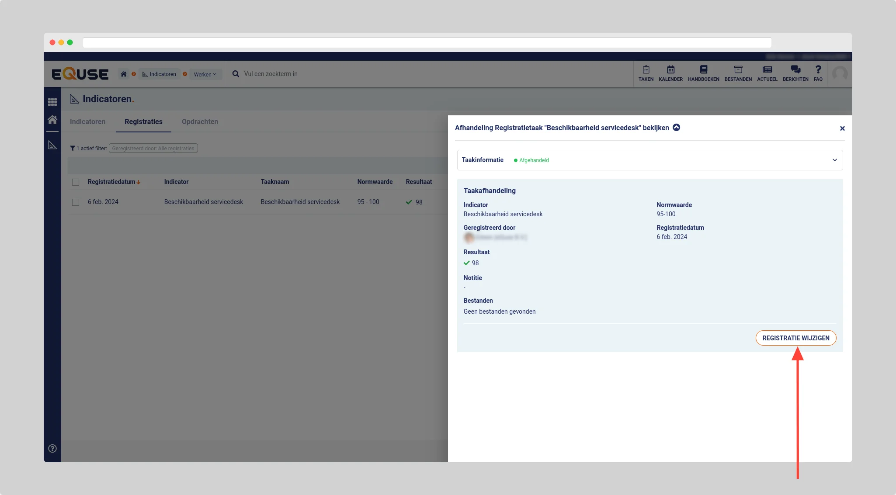Open the Taken clipboard icon

tap(646, 70)
